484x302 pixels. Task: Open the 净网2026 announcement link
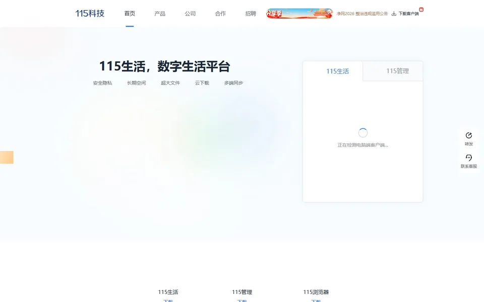click(x=362, y=14)
